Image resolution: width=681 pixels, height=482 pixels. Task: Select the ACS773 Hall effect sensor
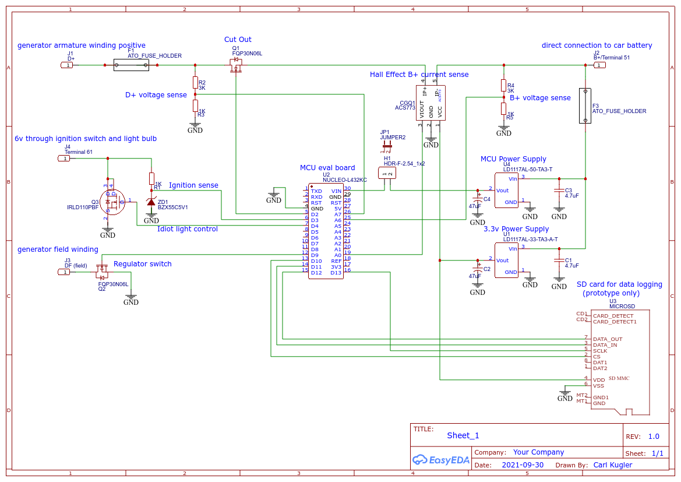click(431, 103)
